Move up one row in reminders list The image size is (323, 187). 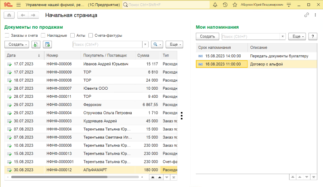tap(300, 177)
